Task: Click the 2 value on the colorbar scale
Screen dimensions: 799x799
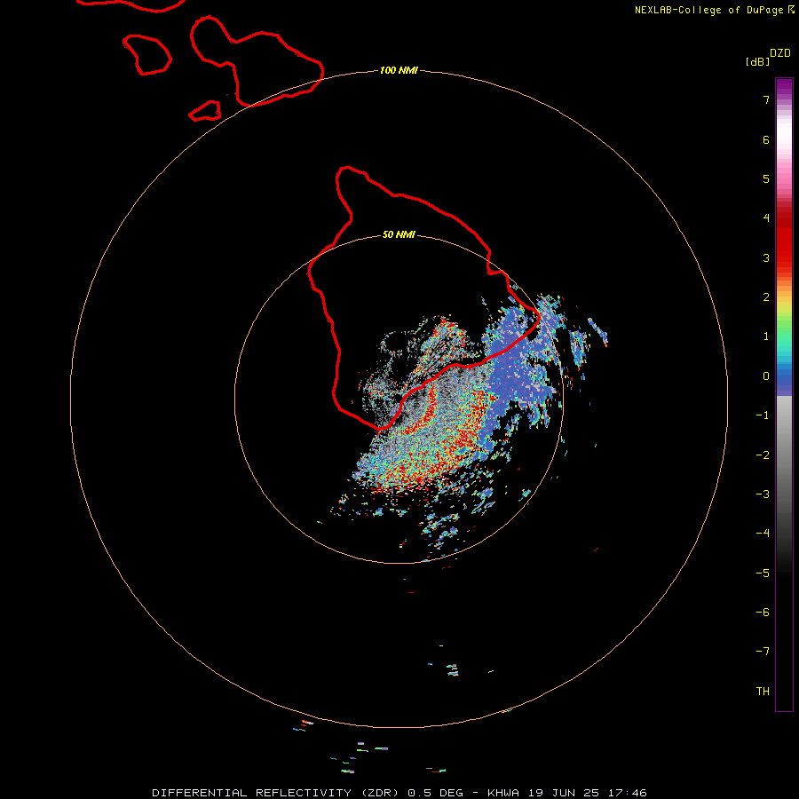Action: click(x=766, y=297)
